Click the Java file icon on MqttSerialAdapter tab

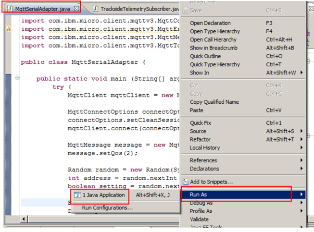pos(10,9)
